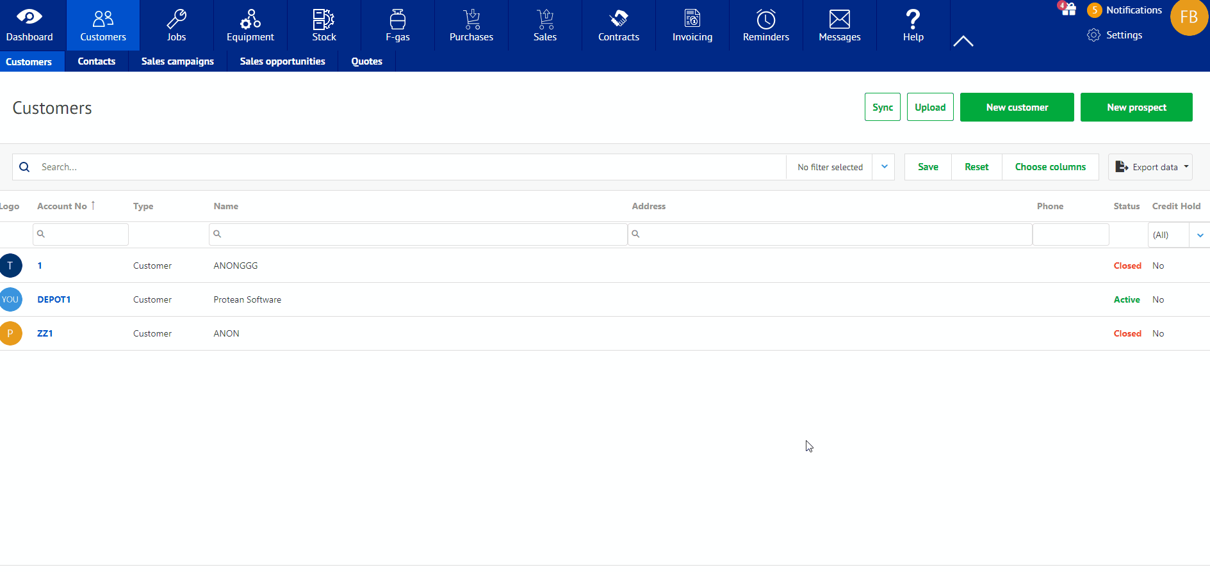
Task: Sort by the Status column header
Action: click(x=1127, y=206)
